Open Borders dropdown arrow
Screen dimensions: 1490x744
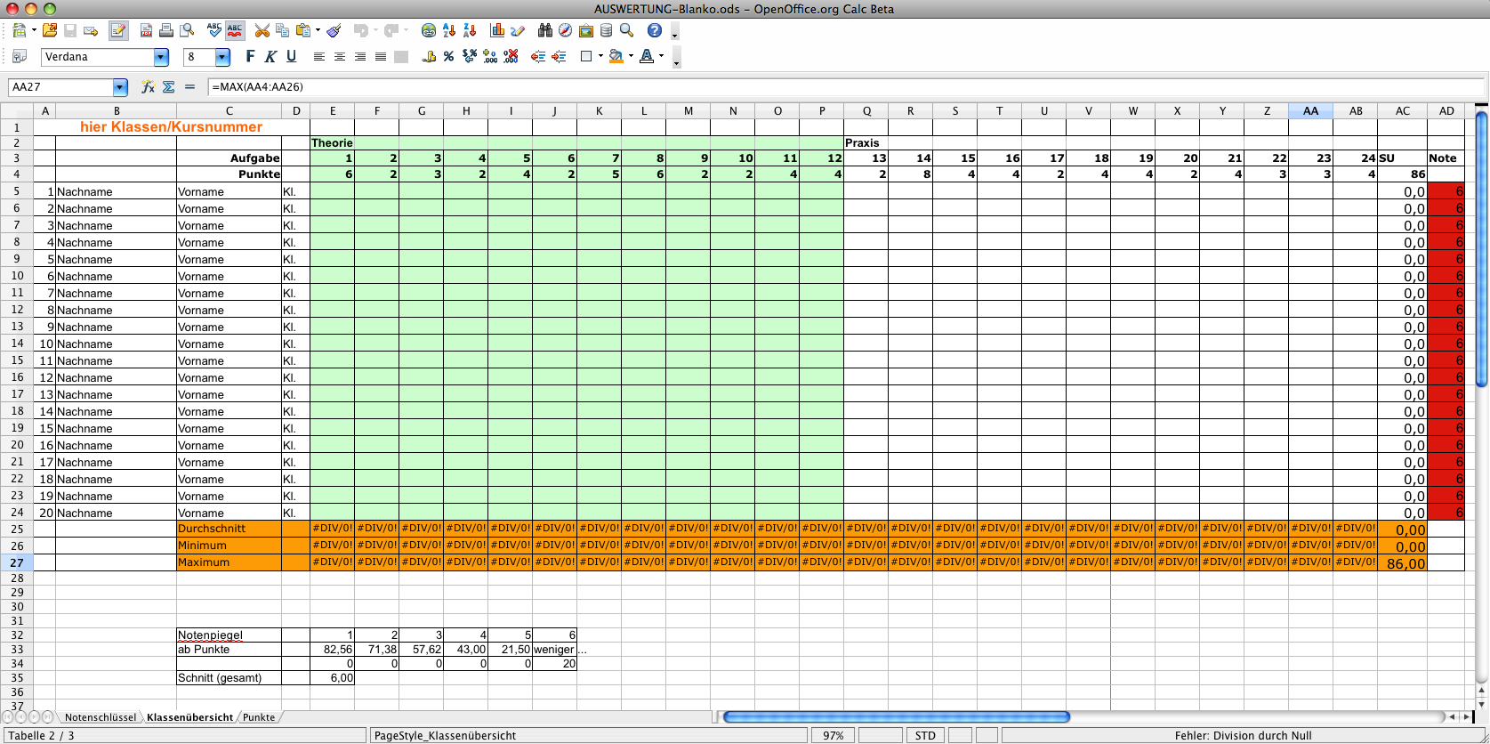click(x=600, y=56)
